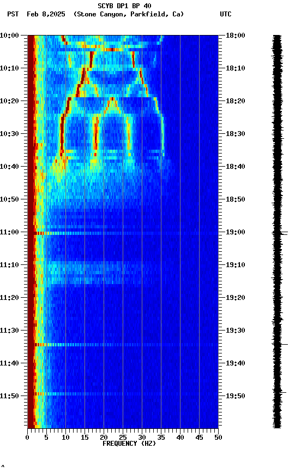This screenshot has height=472, width=301.
Task: Click the UTC time label 18:20
Action: coord(236,101)
